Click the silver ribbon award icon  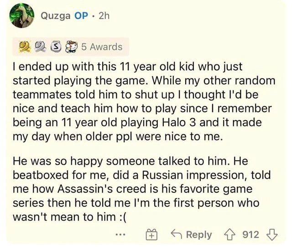point(41,47)
